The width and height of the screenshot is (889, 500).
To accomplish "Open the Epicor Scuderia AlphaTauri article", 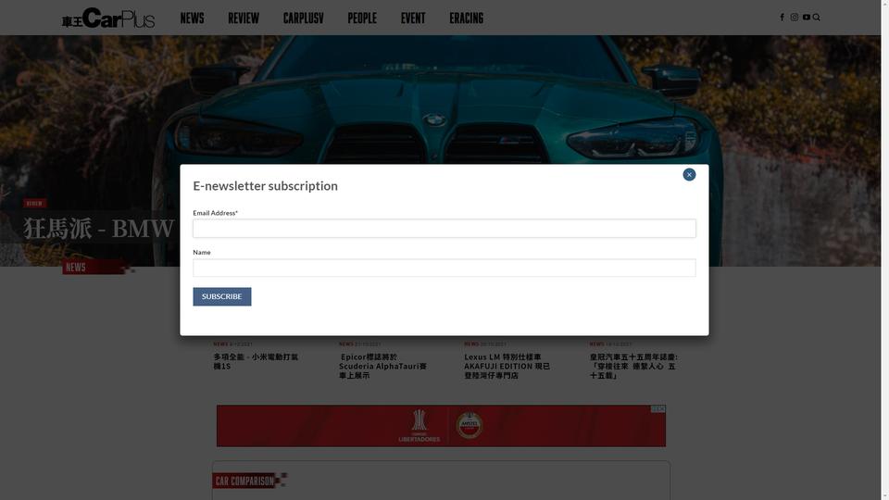I will [382, 366].
